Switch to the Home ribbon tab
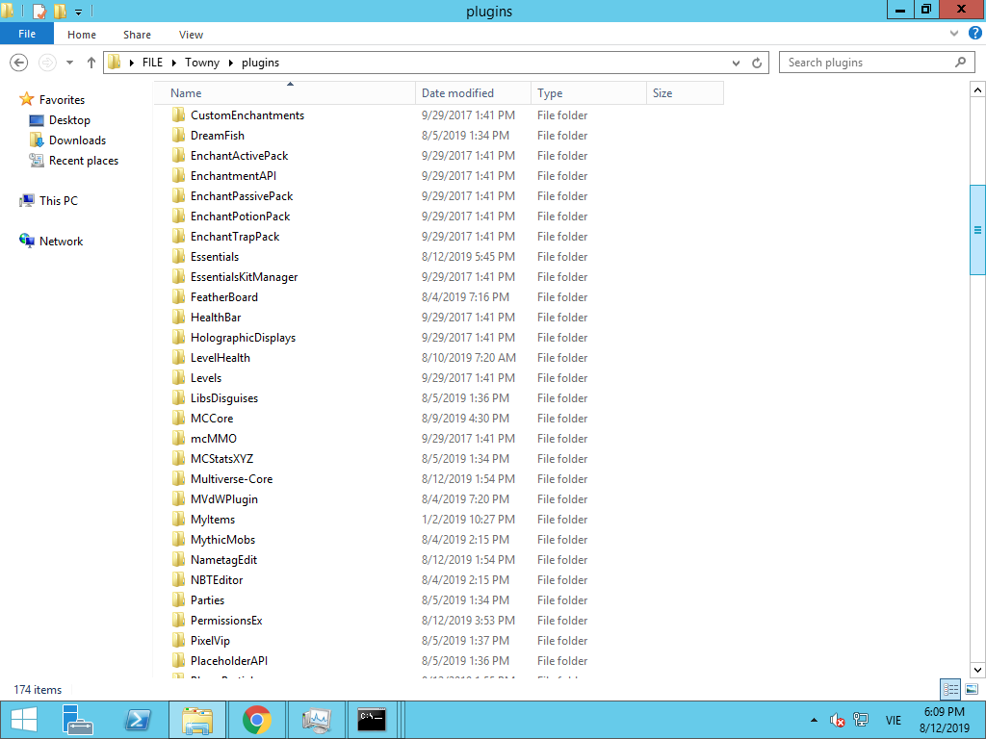Screen dimensions: 986x739 click(82, 35)
